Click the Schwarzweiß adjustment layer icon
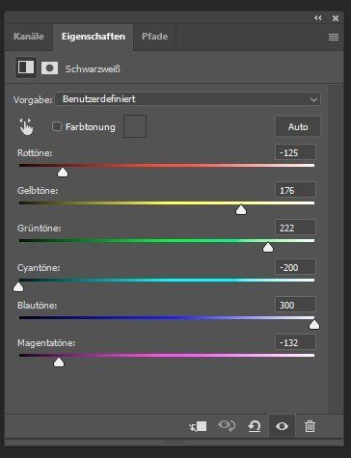 point(26,67)
